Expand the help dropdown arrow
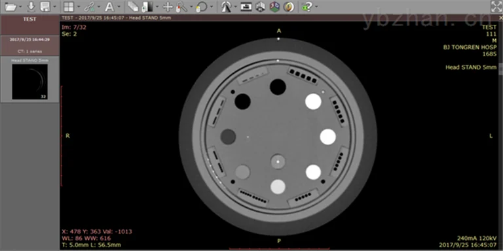 click(316, 7)
